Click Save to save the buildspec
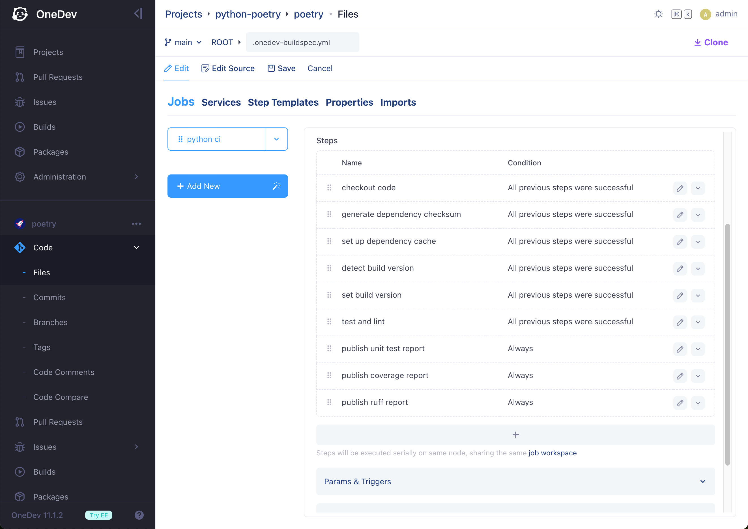Viewport: 748px width, 529px height. (x=281, y=69)
